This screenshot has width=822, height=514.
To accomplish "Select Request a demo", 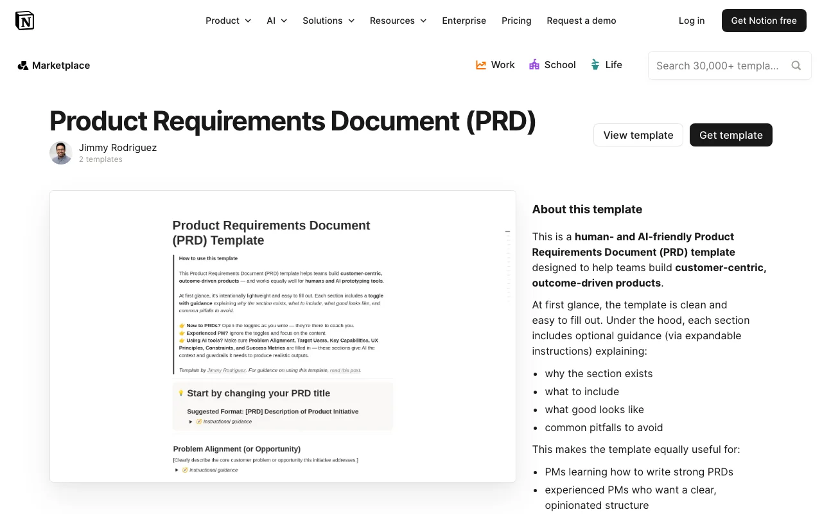I will (581, 21).
